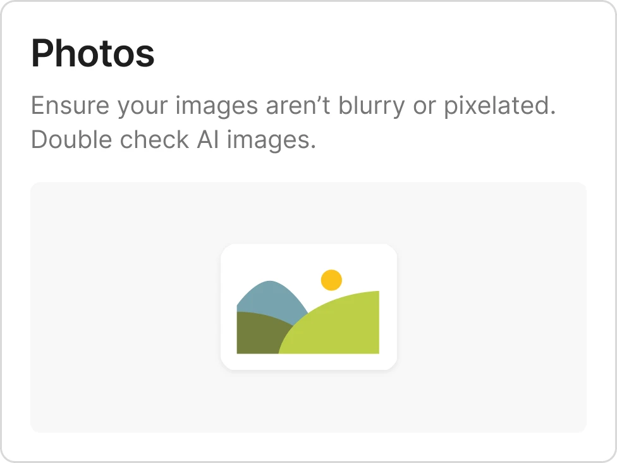Click gray area below the image icon
617x463 pixels.
point(308,402)
